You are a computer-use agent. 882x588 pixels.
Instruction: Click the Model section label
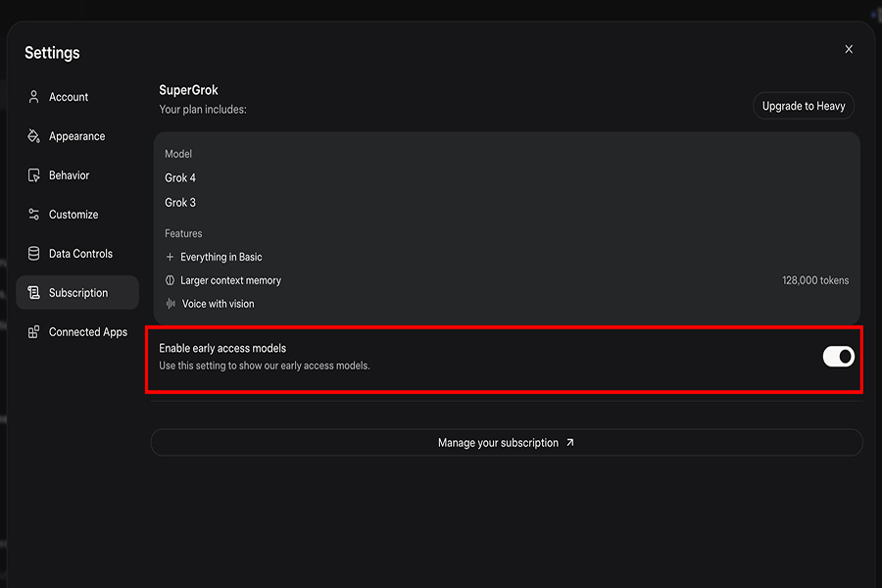click(x=178, y=154)
